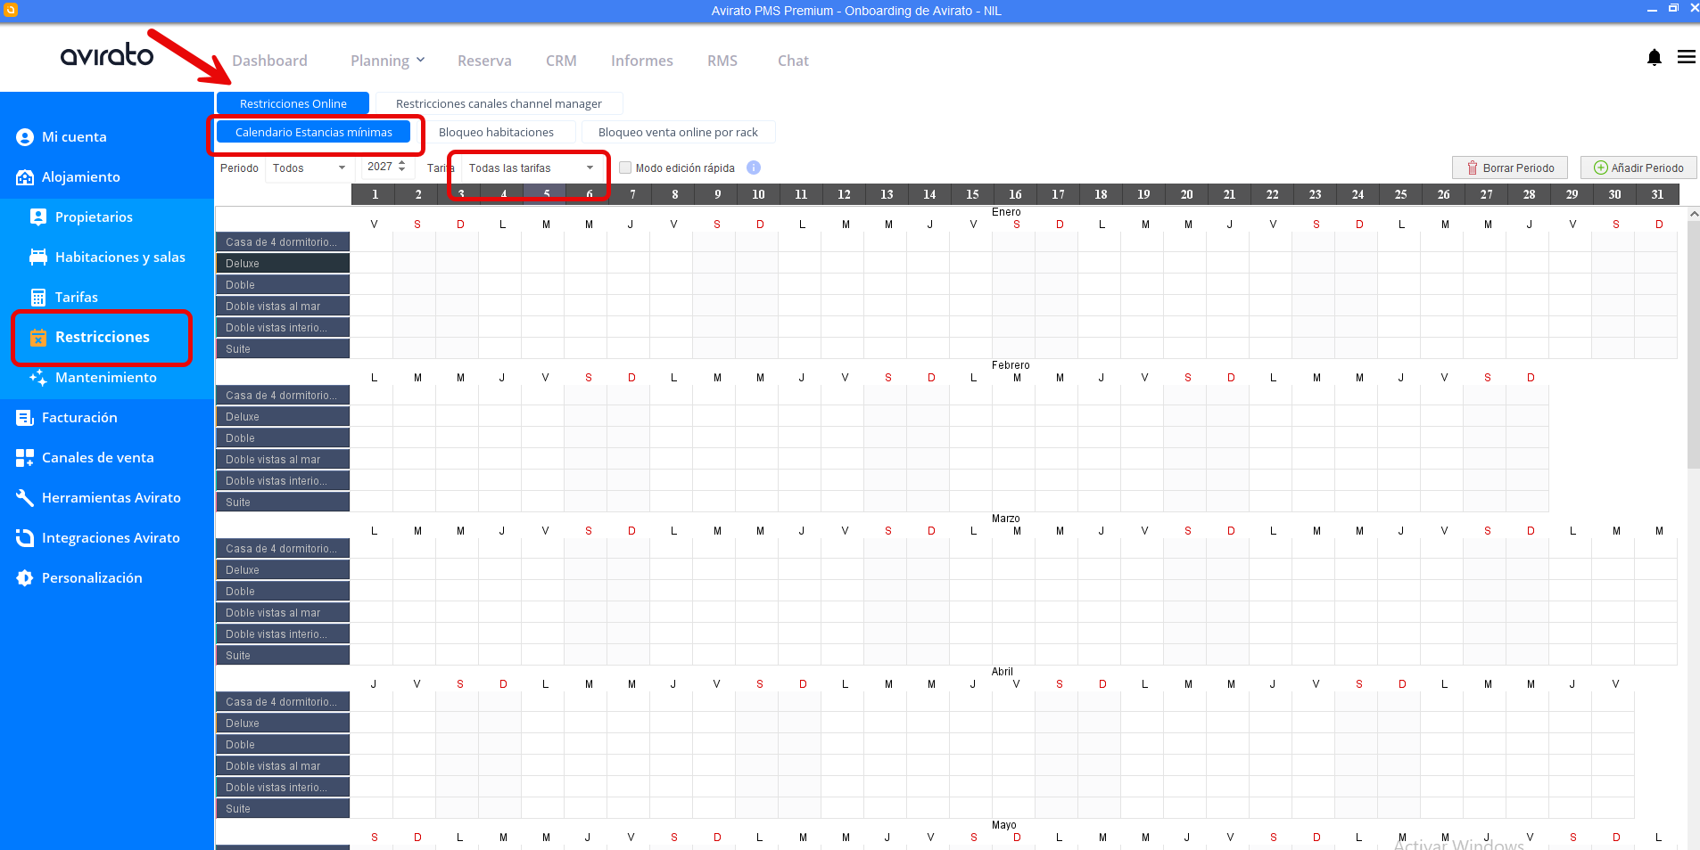Click the app icon in the title bar

tap(11, 10)
